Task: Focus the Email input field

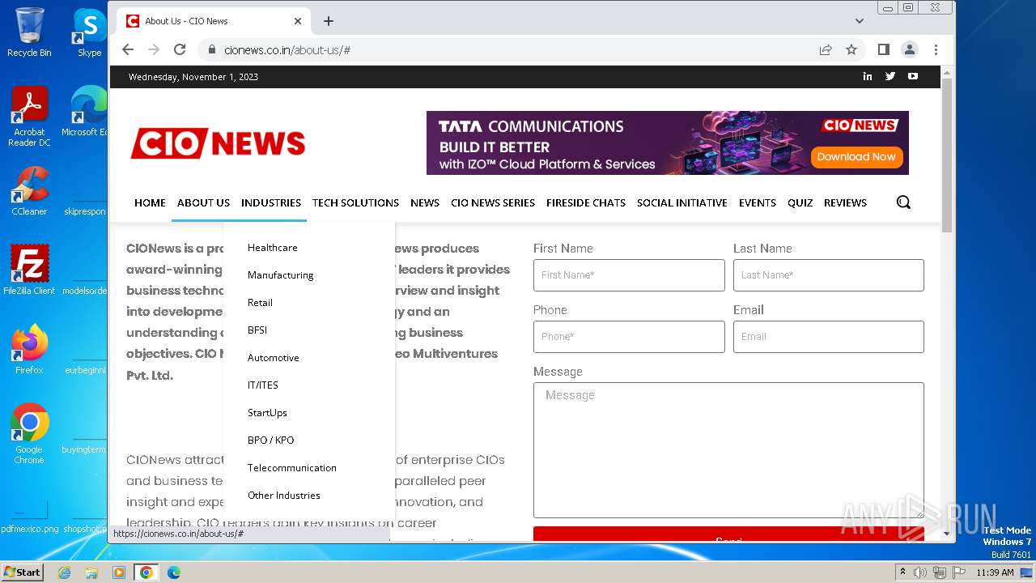Action: point(828,337)
